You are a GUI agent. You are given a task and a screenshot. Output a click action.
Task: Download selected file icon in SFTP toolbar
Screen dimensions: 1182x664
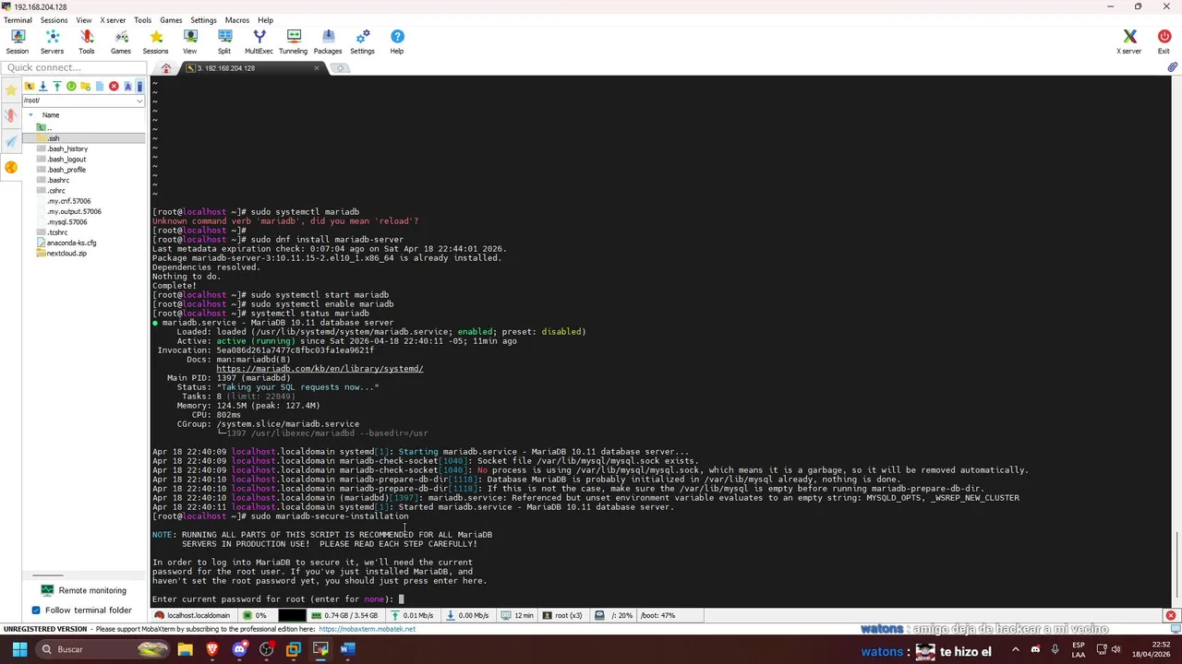pos(42,86)
